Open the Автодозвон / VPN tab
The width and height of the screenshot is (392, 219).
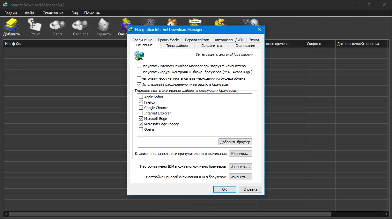coord(229,40)
